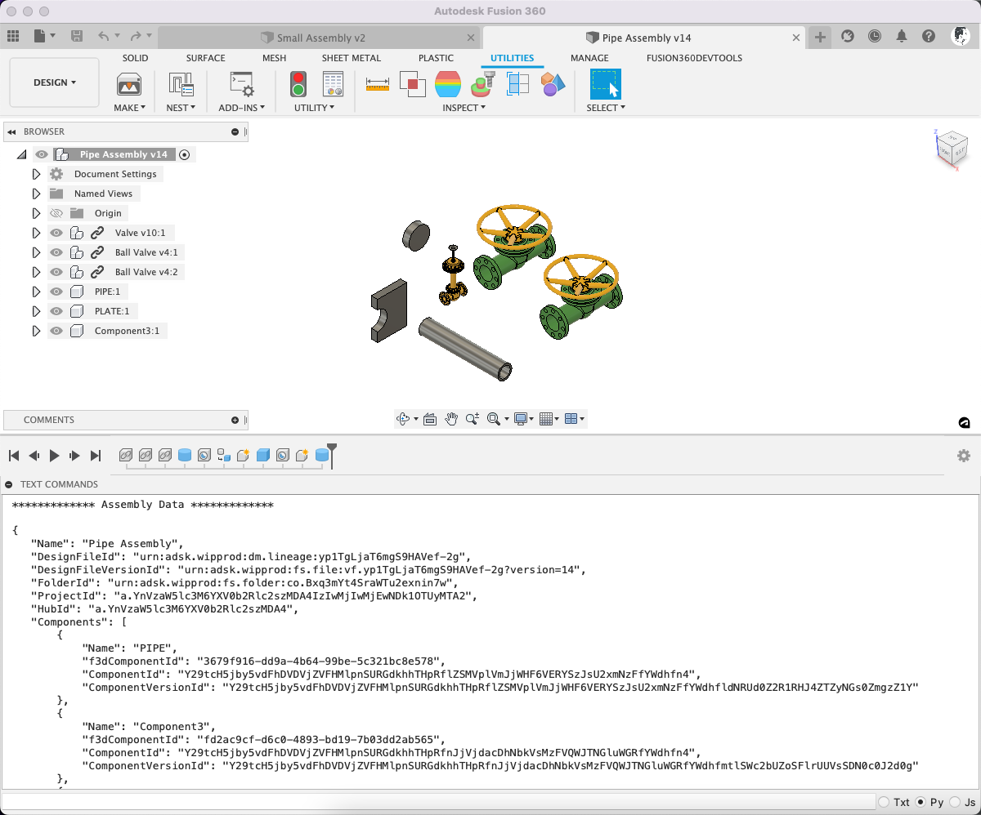The width and height of the screenshot is (981, 815).
Task: Open the Grid and Snaps dropdown
Action: point(549,419)
